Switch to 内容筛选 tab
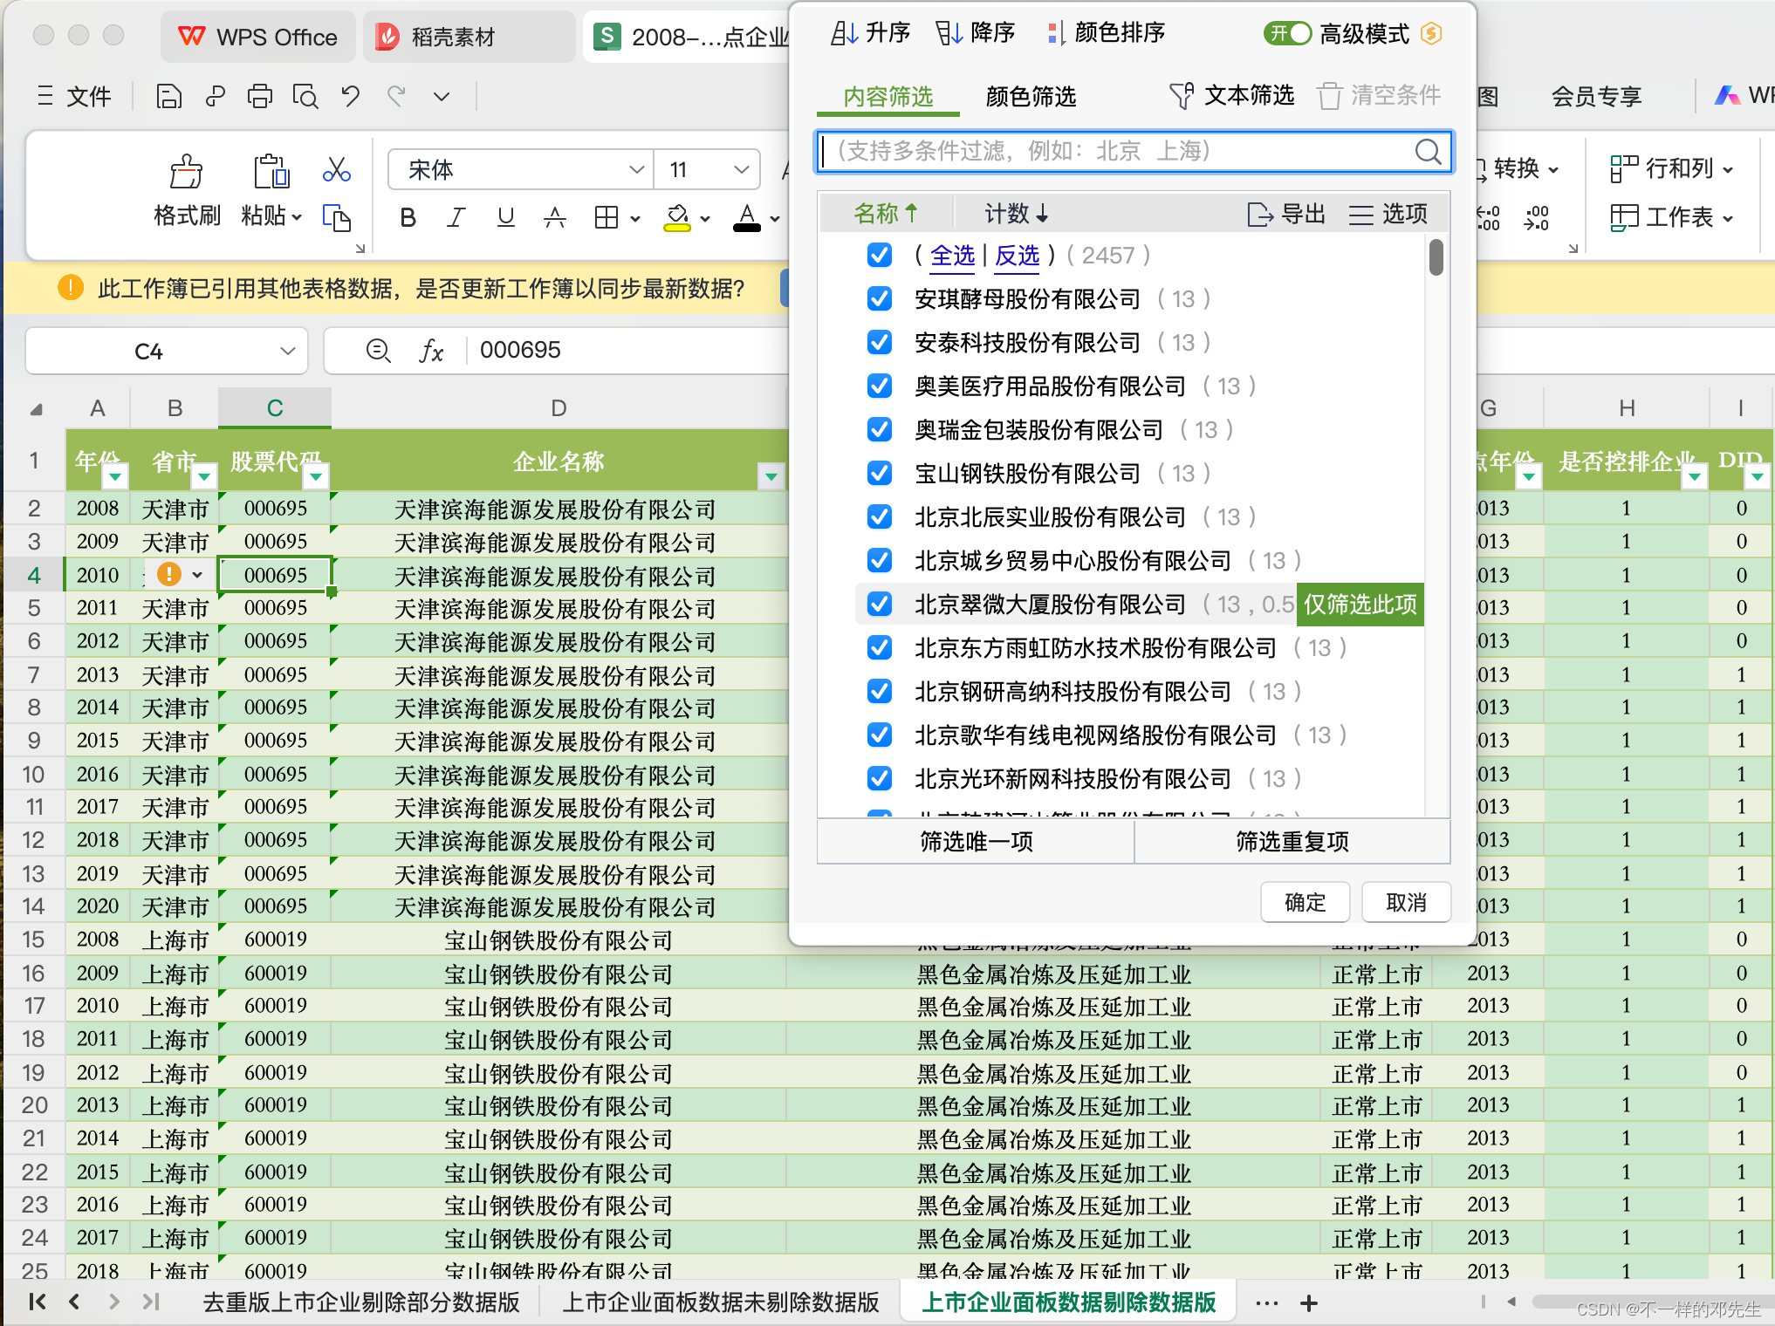The image size is (1775, 1326). [x=888, y=96]
